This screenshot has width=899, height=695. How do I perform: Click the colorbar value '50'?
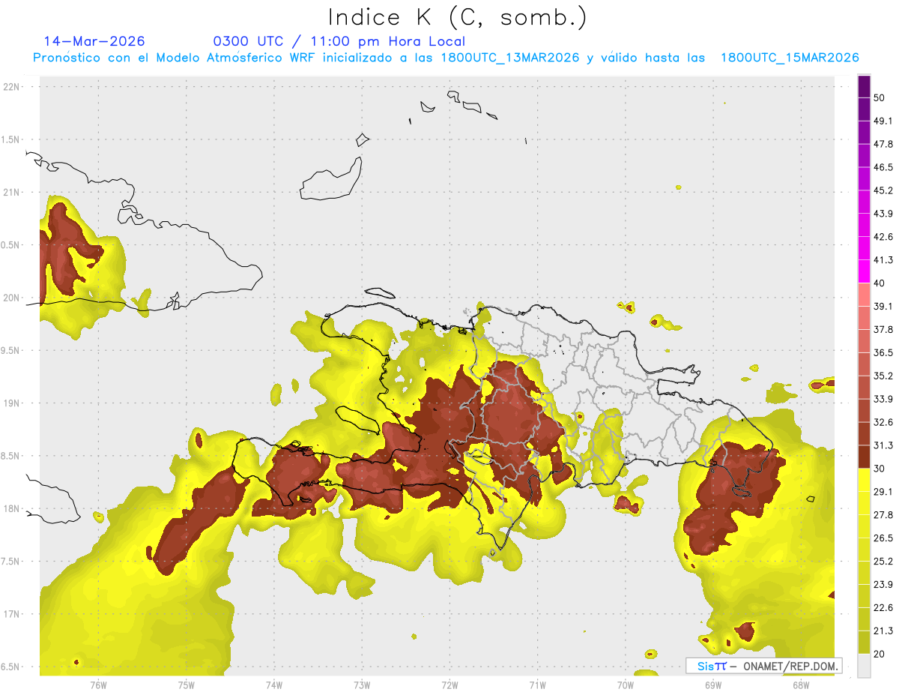[x=879, y=97]
